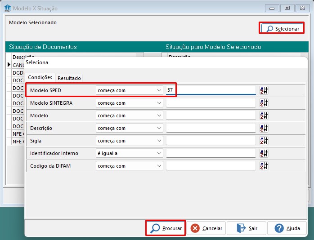Screen dimensions: 314x240
Task: Click the A-Z sort icon for Modelo SPED
Action: (x=264, y=90)
